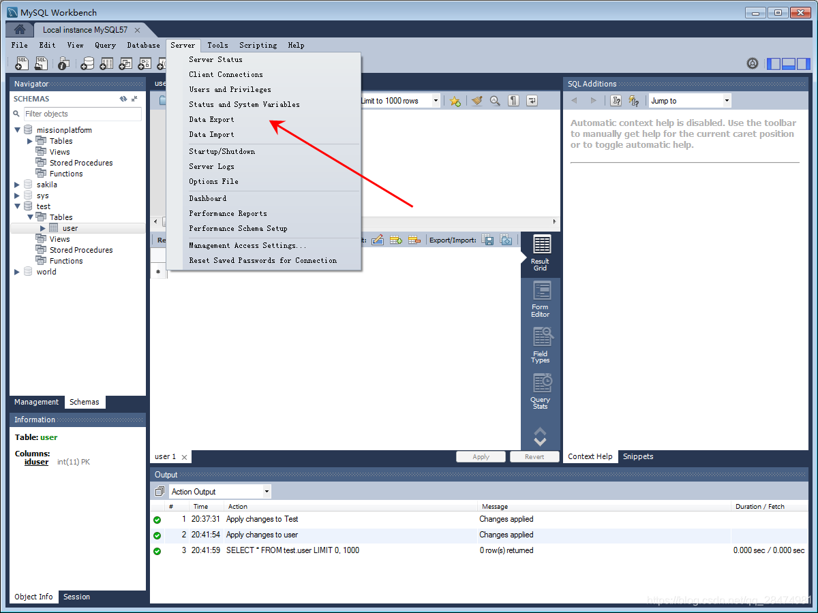Edit current row pencil icon
This screenshot has width=818, height=613.
click(378, 240)
